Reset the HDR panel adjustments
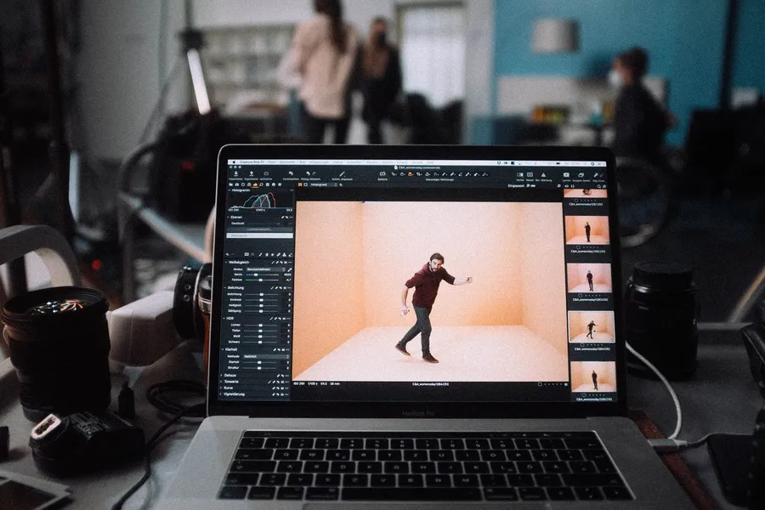The image size is (765, 510). 280,319
